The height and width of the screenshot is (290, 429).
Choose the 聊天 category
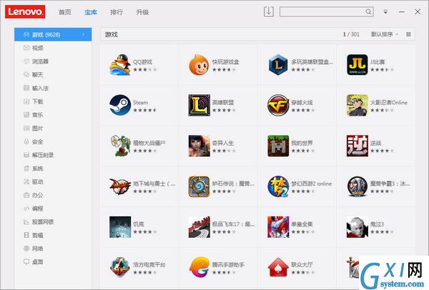point(53,74)
